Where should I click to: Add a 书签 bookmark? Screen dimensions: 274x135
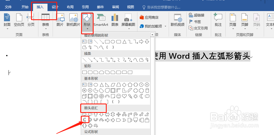pyautogui.click(x=195, y=22)
